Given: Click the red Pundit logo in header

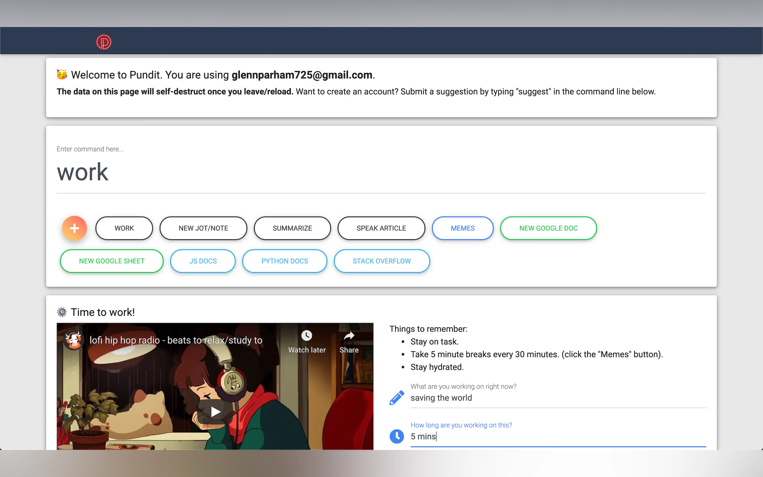Looking at the screenshot, I should (x=104, y=42).
